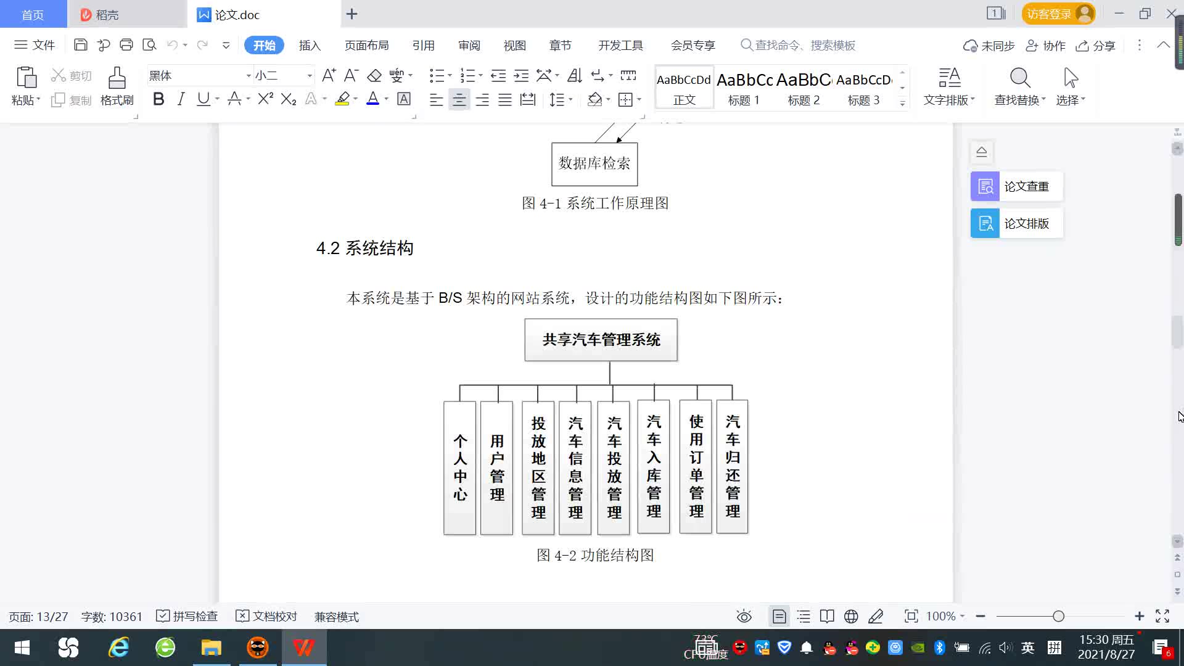Open the Page Layout (页面布局) tab
The width and height of the screenshot is (1184, 666).
(366, 45)
